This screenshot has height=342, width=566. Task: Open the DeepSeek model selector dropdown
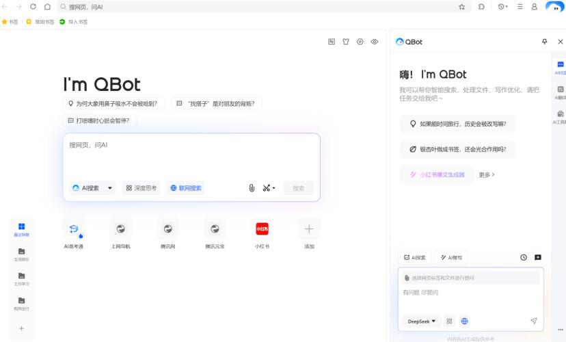(x=422, y=321)
